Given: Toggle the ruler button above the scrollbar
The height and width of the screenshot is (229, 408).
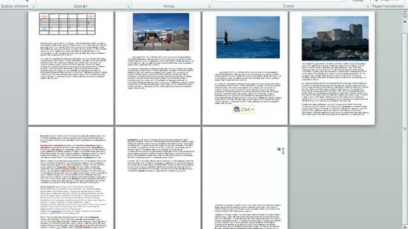Looking at the screenshot, I should (x=405, y=15).
